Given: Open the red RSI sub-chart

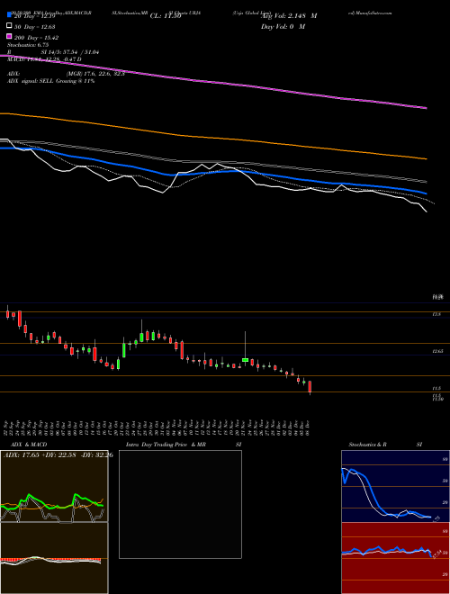Looking at the screenshot, I should tap(395, 558).
